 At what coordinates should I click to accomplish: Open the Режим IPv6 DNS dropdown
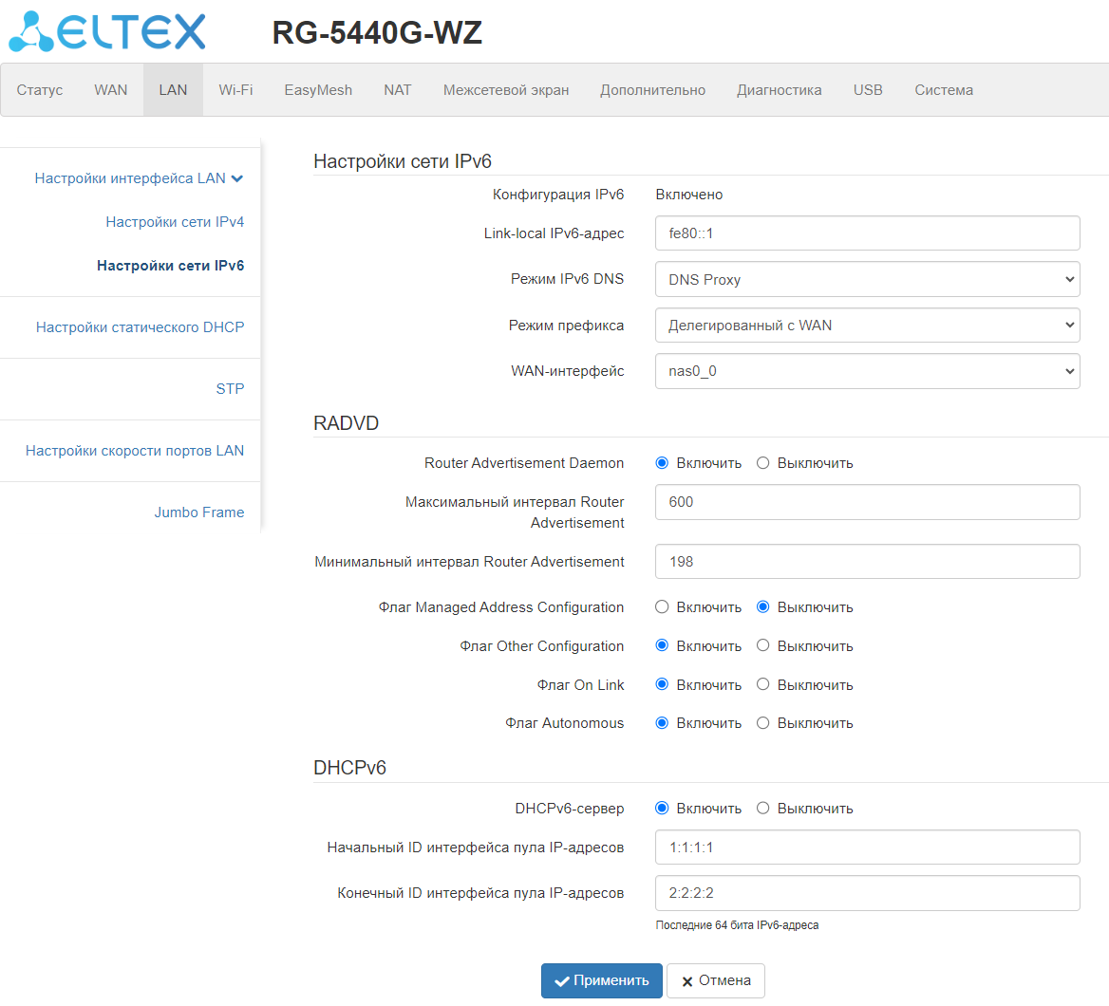(867, 279)
